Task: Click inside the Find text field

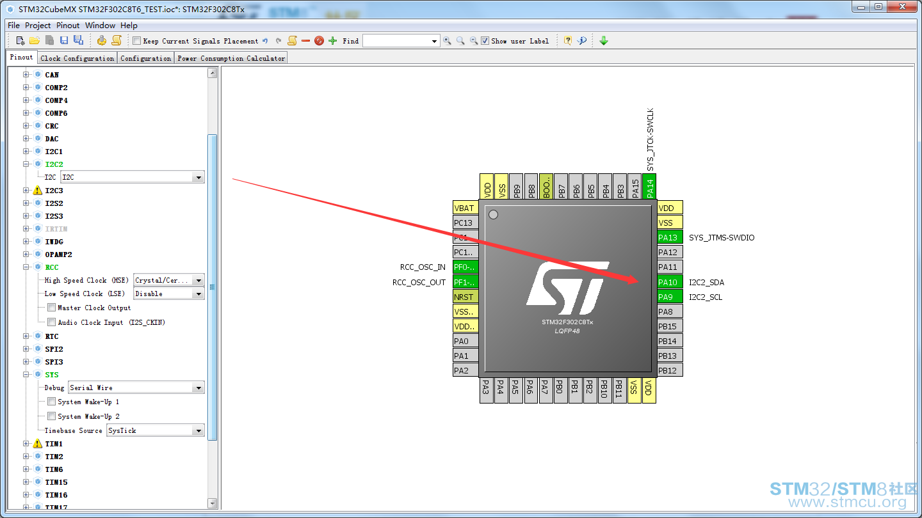Action: pos(396,41)
